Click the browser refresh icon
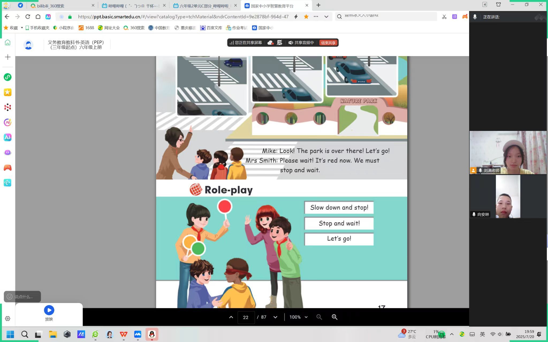Viewport: 548px width, 342px height. [28, 17]
